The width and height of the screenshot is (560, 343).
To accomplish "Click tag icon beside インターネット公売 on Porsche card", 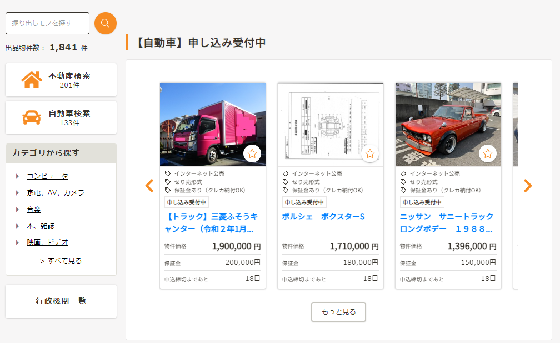I will (x=286, y=173).
